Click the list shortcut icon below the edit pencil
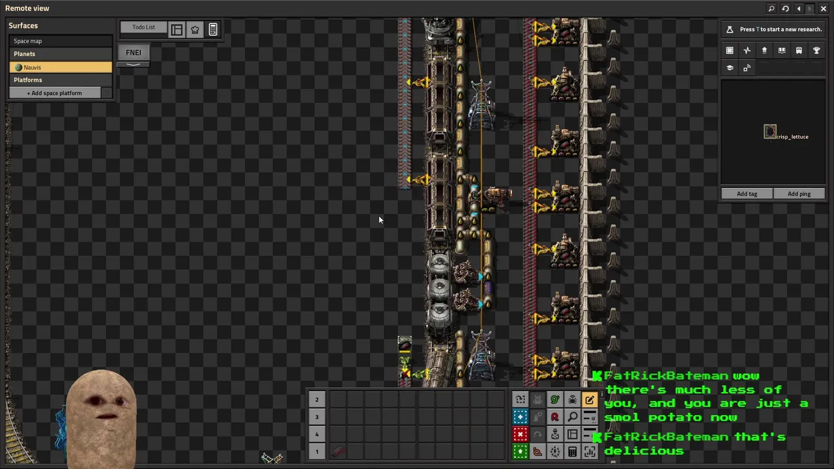 tap(590, 417)
